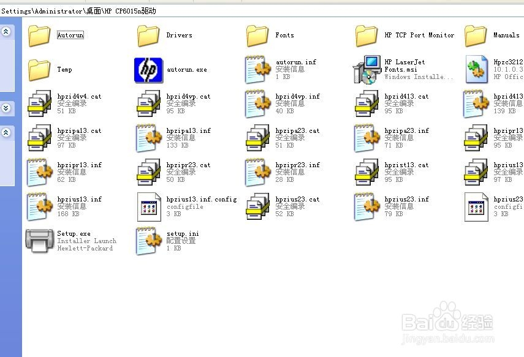Click the address bar path field

tap(262, 11)
